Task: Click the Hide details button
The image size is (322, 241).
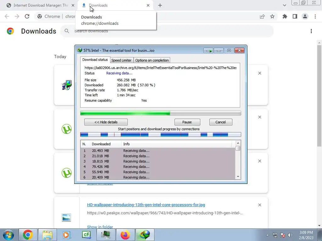Action: coord(106,122)
